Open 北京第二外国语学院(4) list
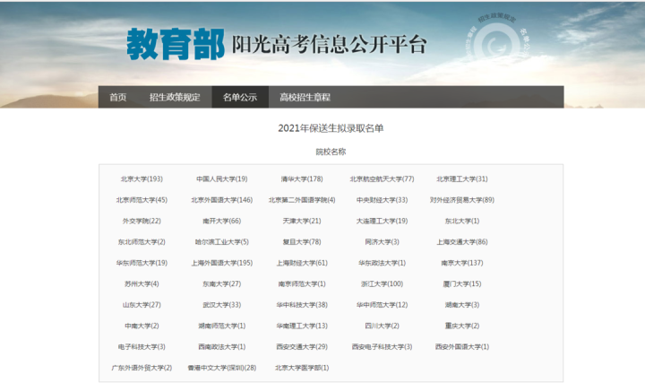Image resolution: width=645 pixels, height=392 pixels. pyautogui.click(x=302, y=200)
